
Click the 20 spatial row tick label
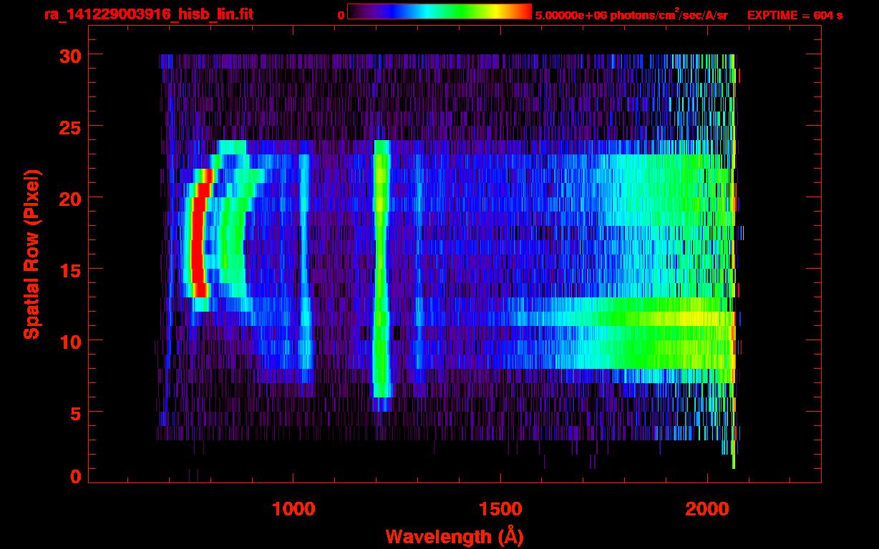(x=69, y=198)
